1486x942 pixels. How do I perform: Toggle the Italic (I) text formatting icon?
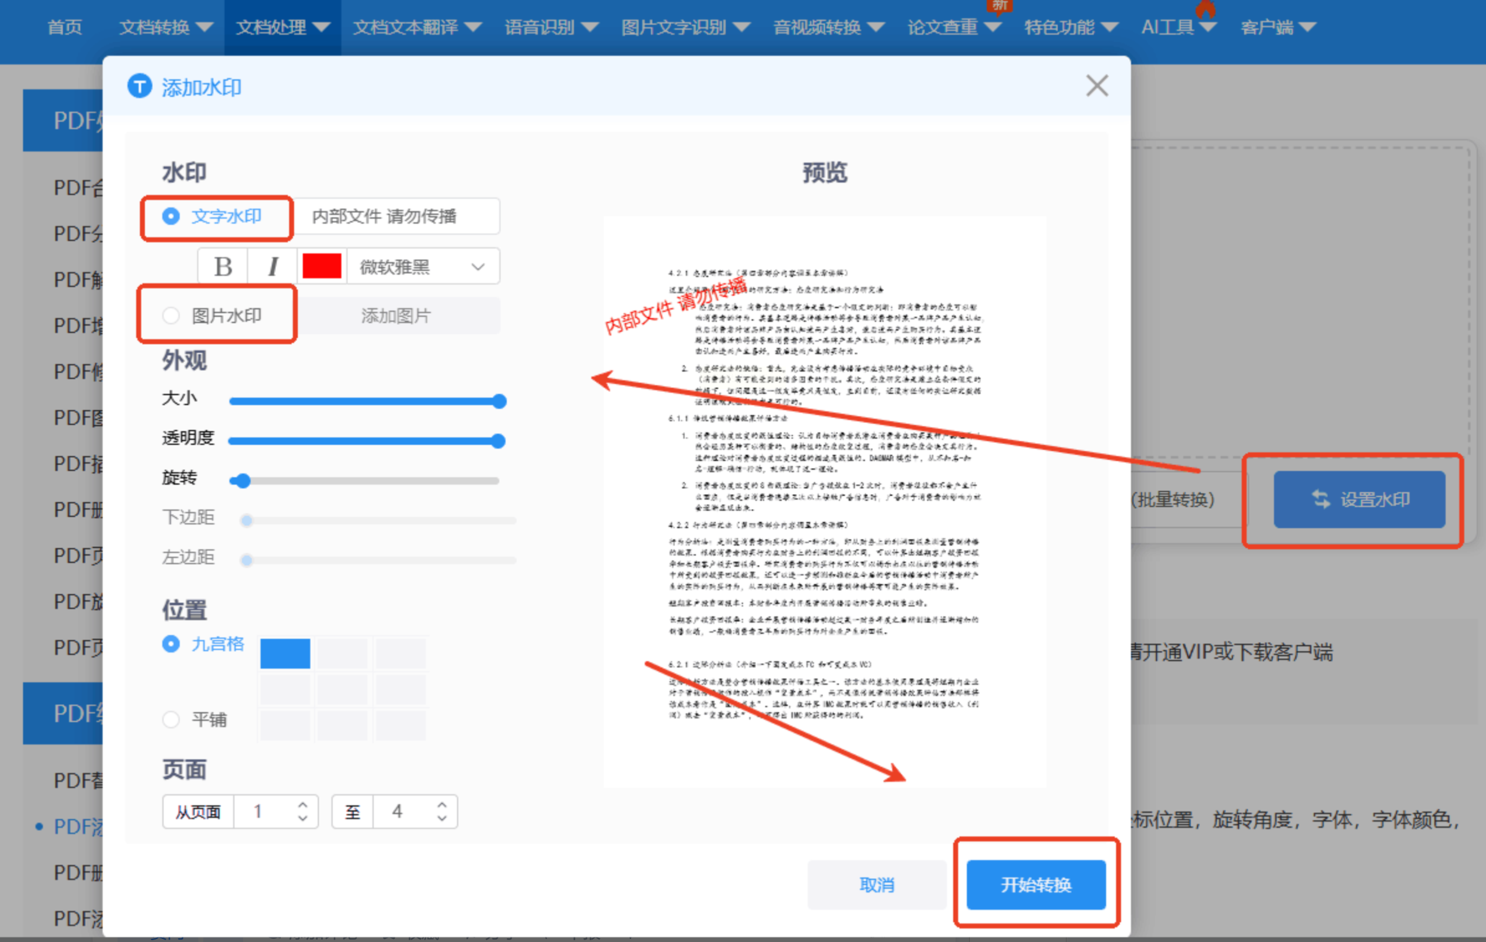(x=272, y=267)
